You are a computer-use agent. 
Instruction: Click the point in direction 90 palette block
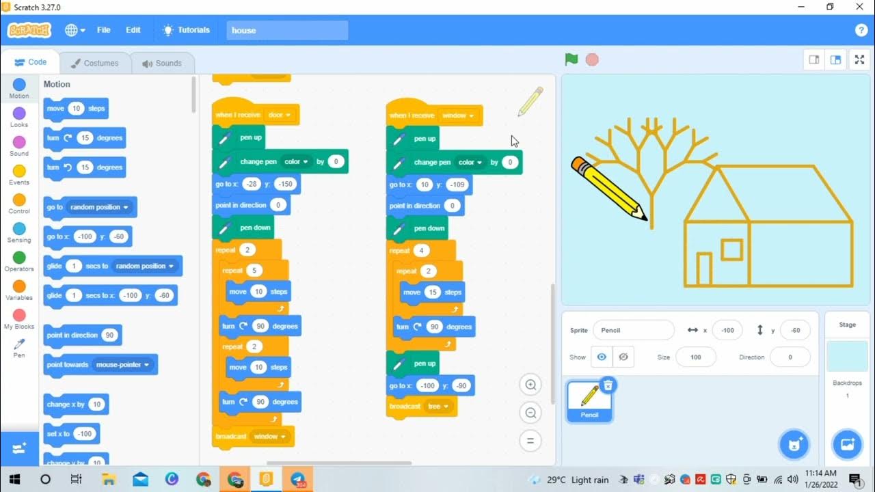[82, 336]
